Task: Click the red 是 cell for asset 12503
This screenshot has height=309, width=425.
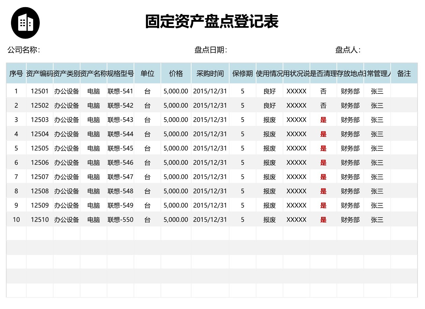Action: click(323, 120)
